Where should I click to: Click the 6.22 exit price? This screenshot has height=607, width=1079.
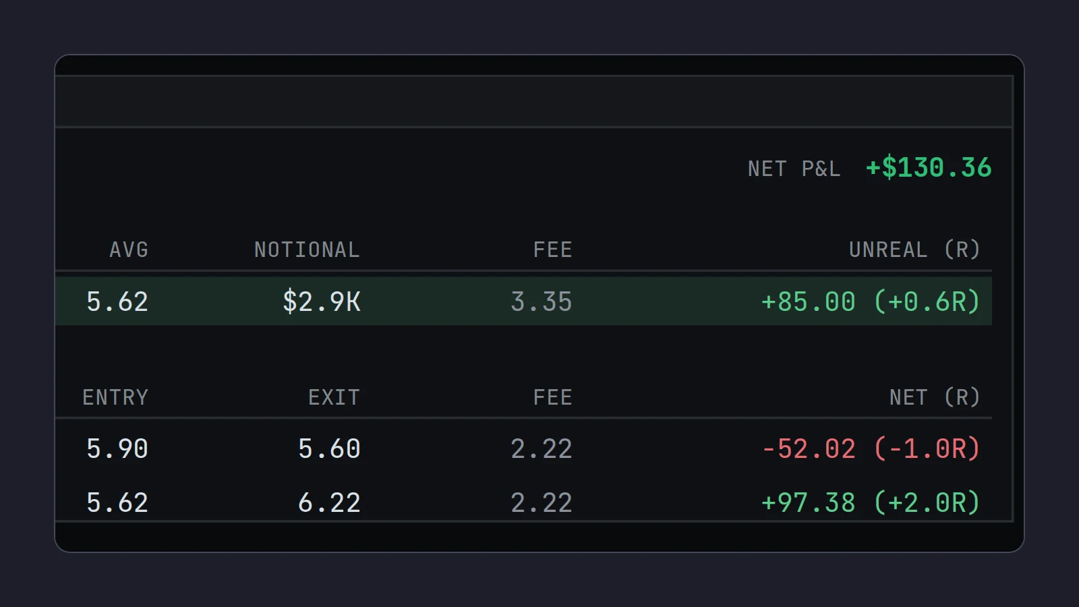click(329, 502)
